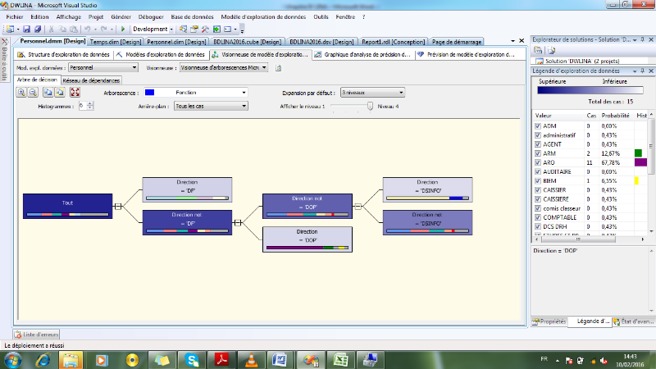Toggle the CAISSIER checkbox

tap(537, 189)
